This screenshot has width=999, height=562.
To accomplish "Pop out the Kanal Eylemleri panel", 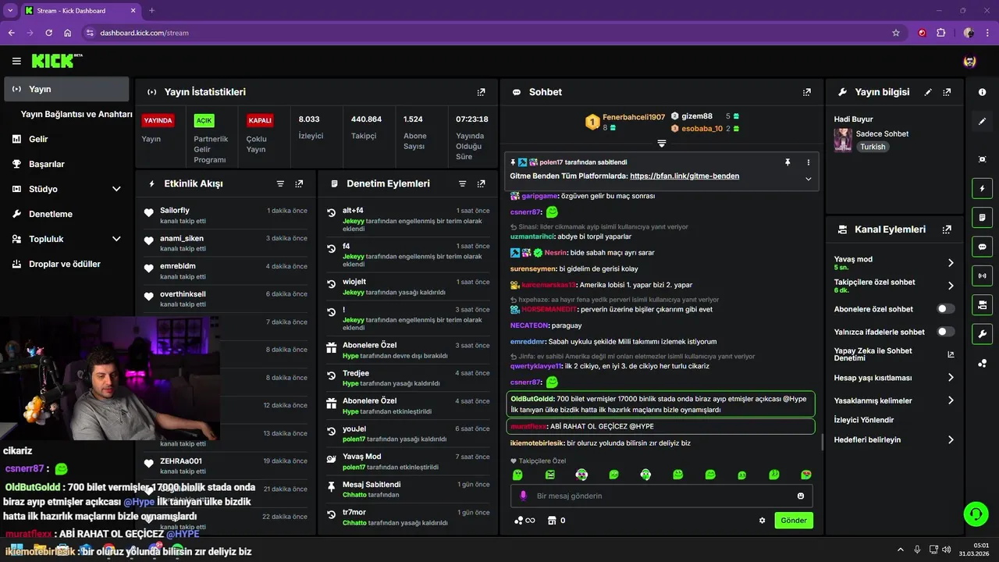I will [947, 229].
